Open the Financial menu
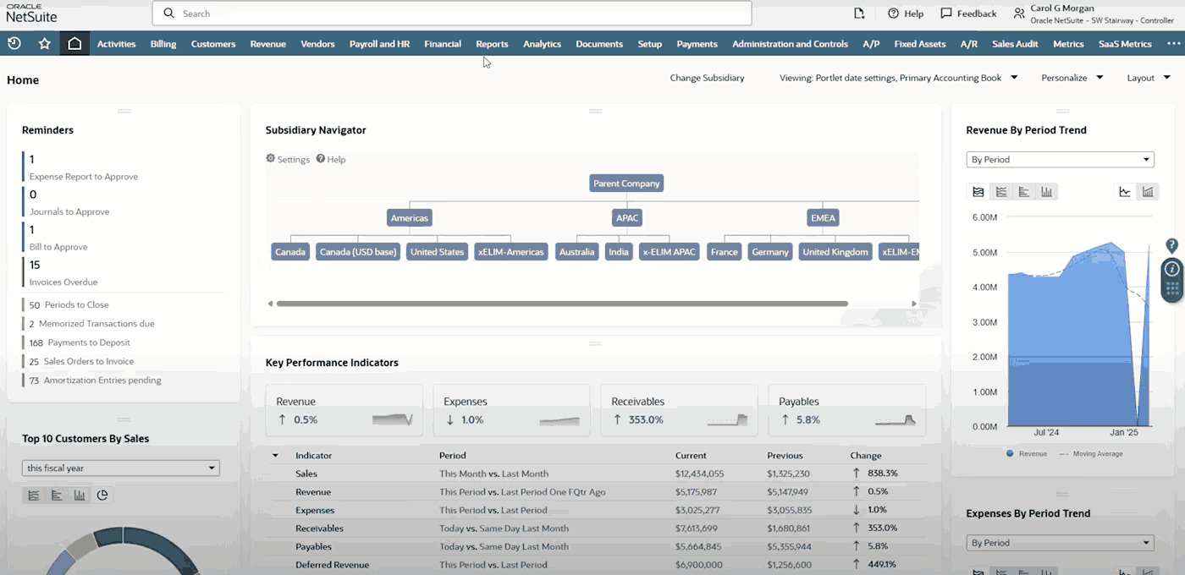This screenshot has height=575, width=1185. tap(443, 44)
